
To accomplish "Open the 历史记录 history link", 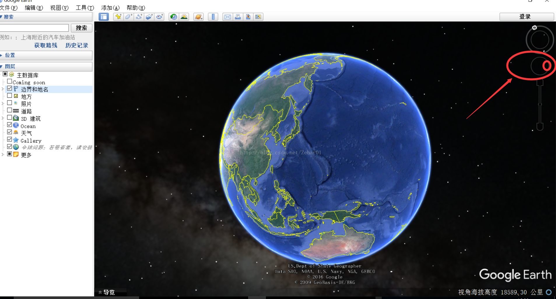I will pos(77,45).
